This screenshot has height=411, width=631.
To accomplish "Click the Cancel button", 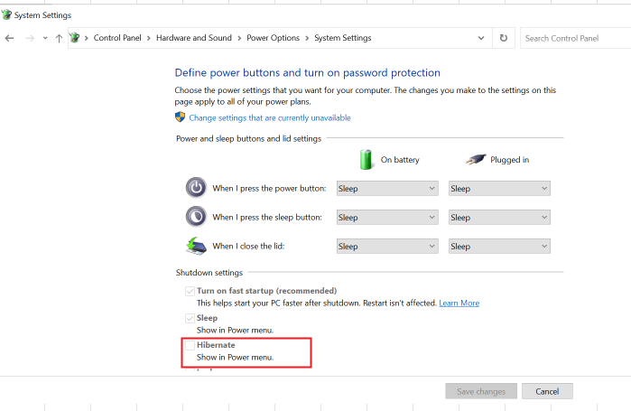I will point(547,391).
